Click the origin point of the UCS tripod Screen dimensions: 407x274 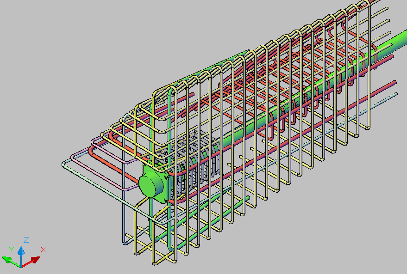click(21, 267)
